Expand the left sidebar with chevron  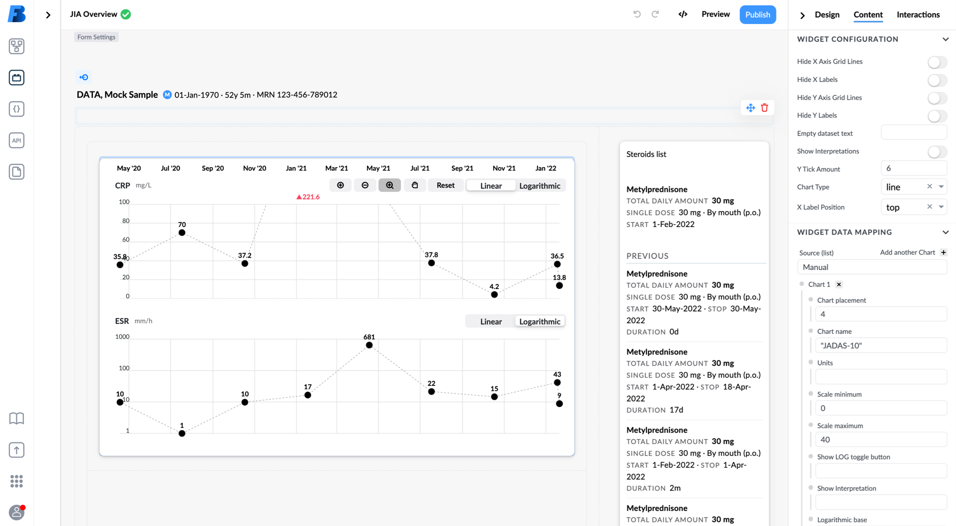pyautogui.click(x=48, y=15)
